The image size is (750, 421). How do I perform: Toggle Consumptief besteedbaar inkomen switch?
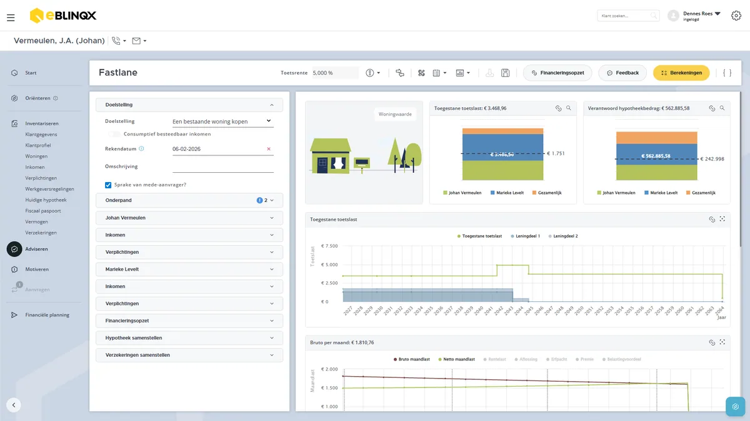114,134
